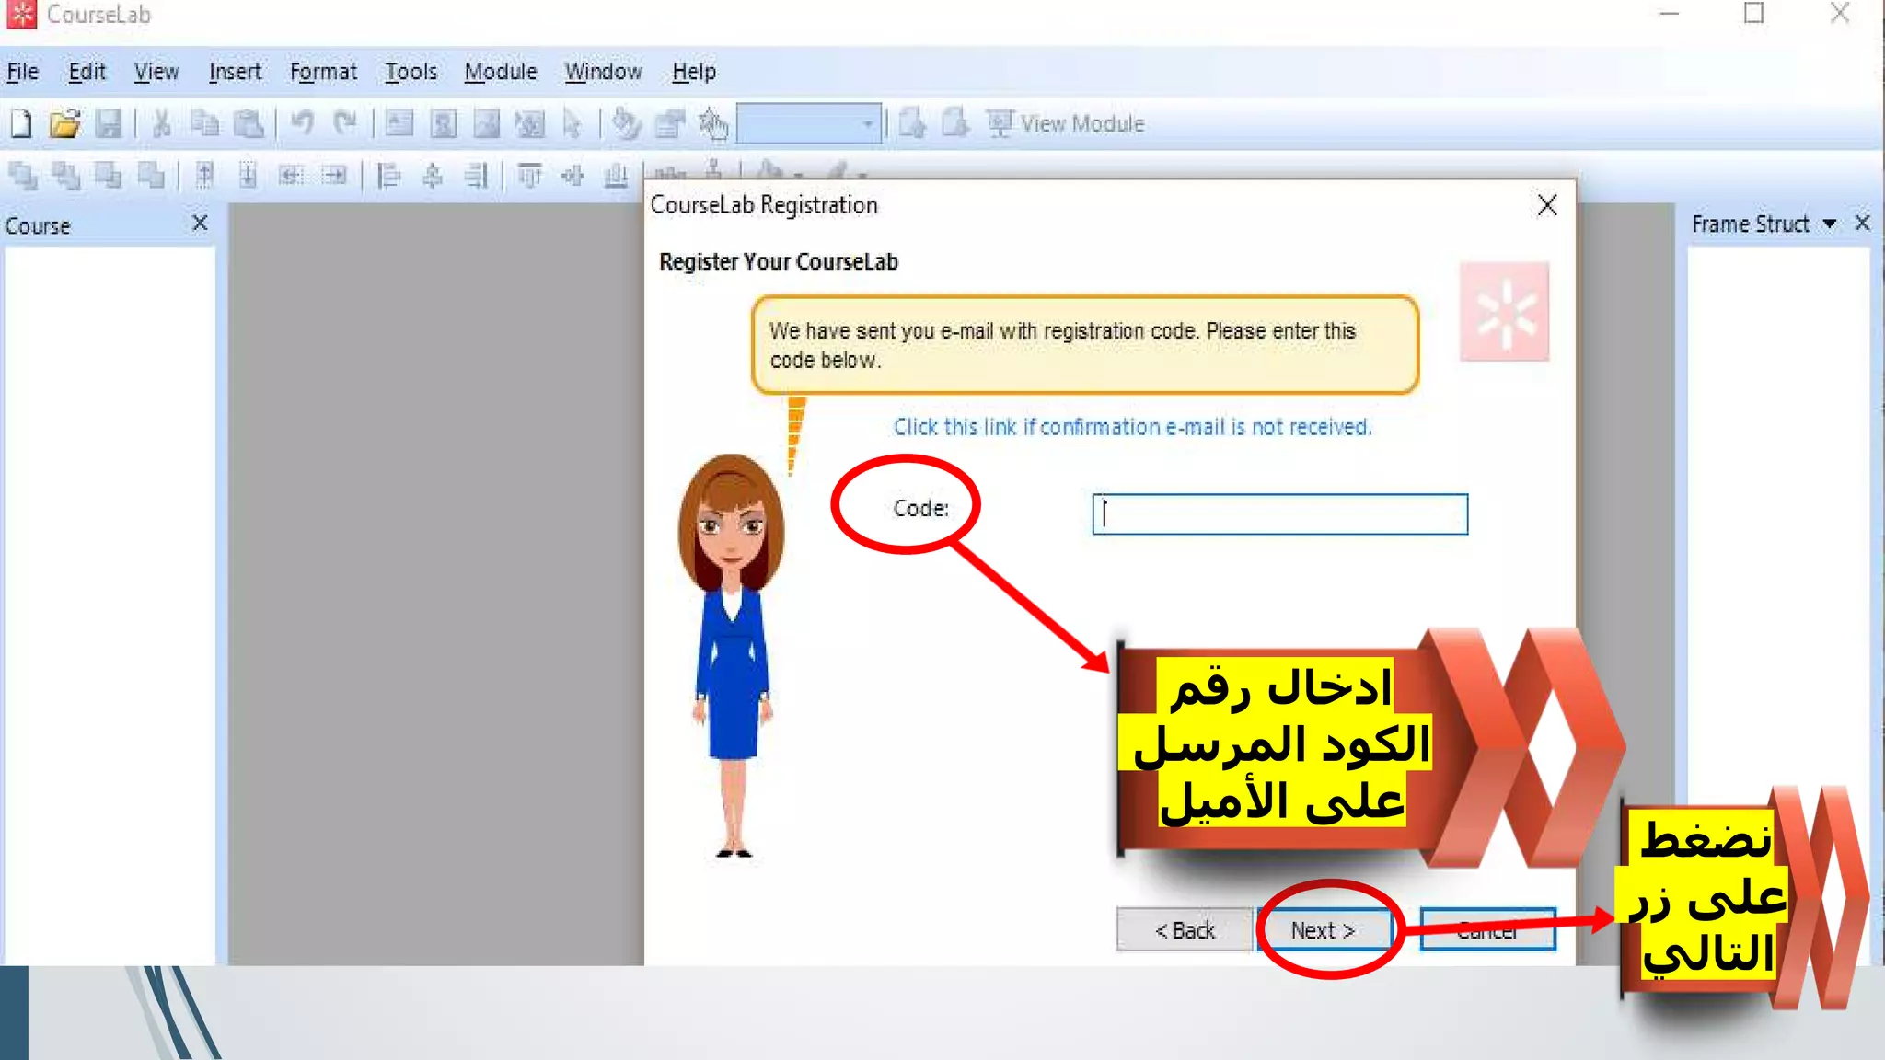Click the center vertically alignment icon

[x=572, y=175]
